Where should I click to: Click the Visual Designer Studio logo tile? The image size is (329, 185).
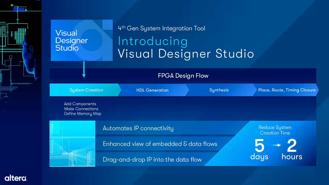click(x=82, y=40)
